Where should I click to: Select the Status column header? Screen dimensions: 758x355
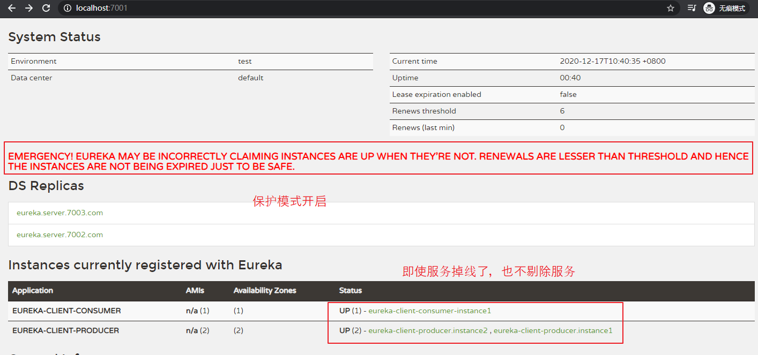[351, 290]
